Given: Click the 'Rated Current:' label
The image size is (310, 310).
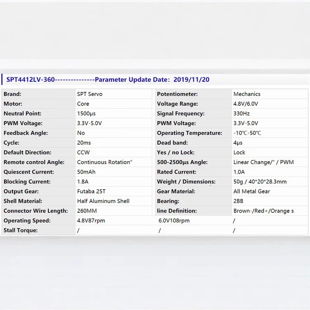Looking at the screenshot, I should click(176, 172).
